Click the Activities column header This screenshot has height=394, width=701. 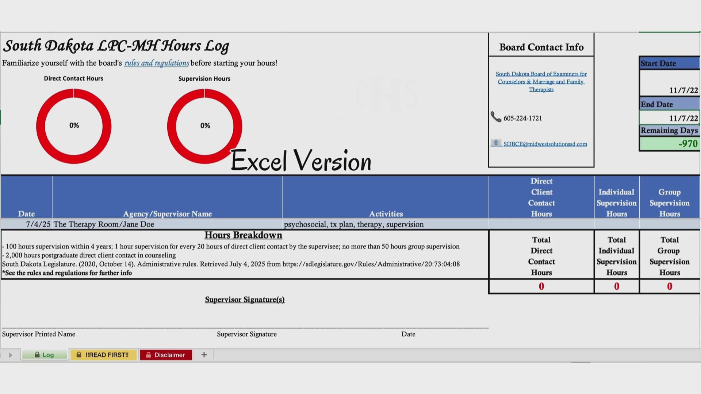tap(386, 197)
